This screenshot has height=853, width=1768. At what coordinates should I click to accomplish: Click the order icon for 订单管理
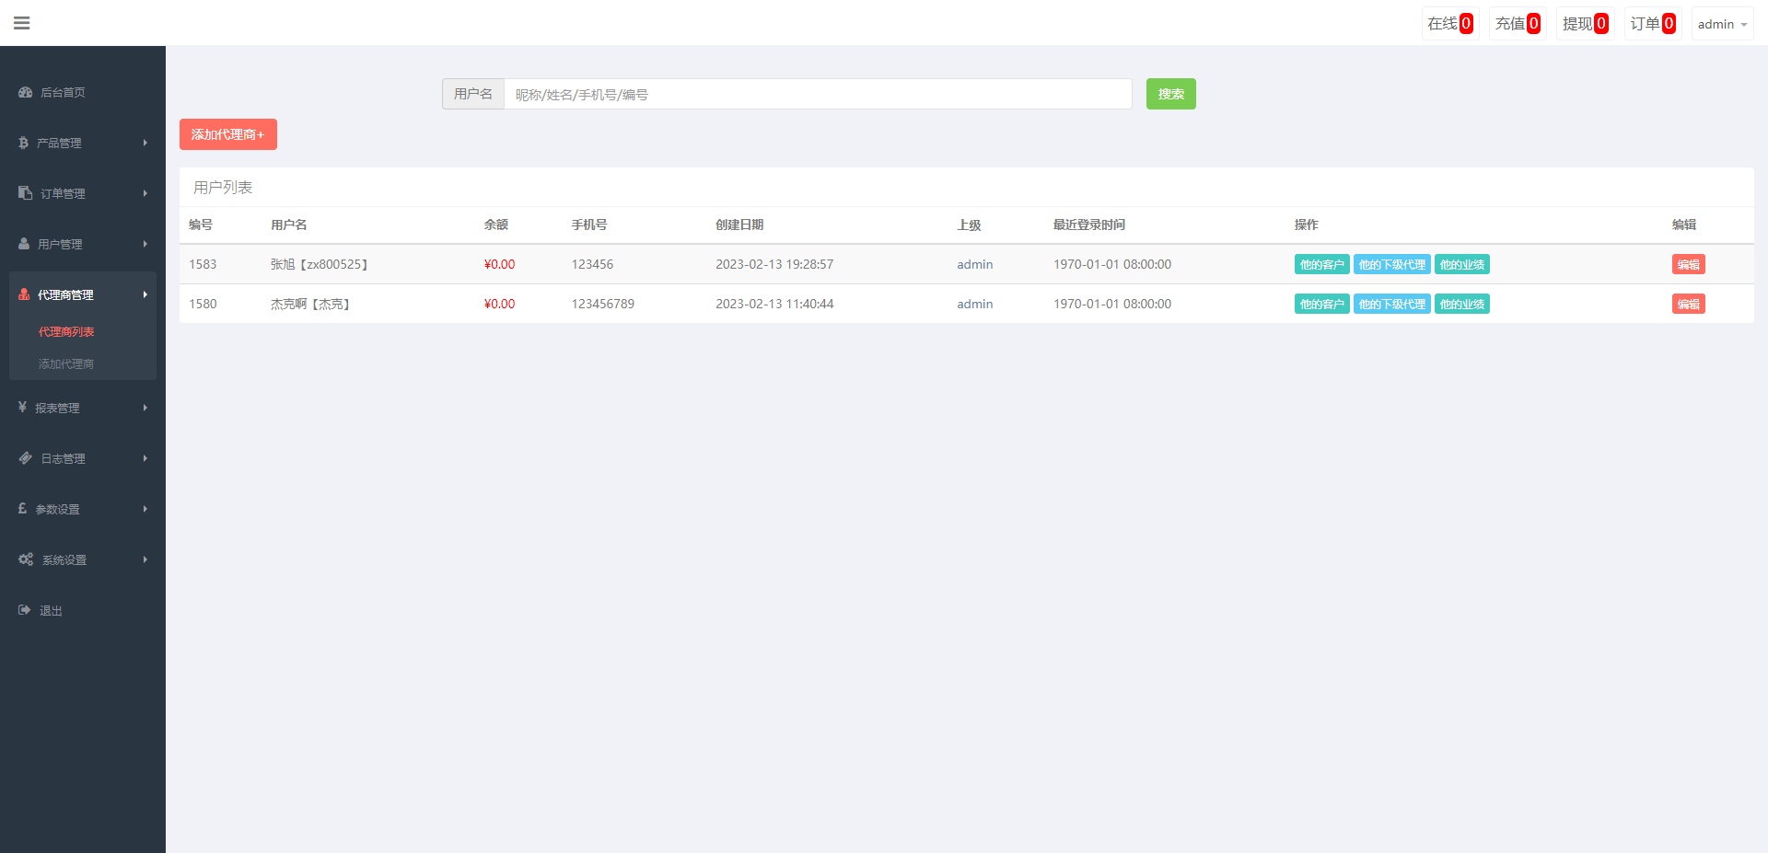point(26,193)
